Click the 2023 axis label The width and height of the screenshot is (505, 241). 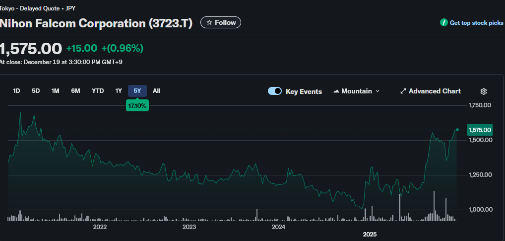(x=189, y=227)
